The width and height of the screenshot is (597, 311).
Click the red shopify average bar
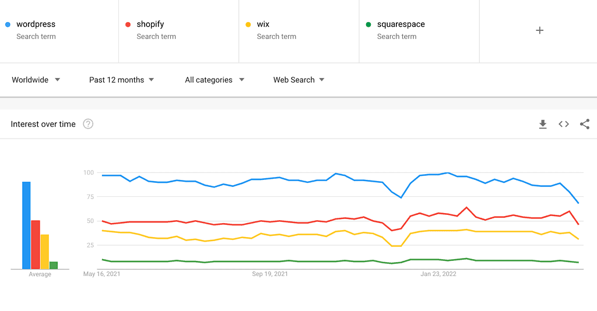click(x=36, y=245)
